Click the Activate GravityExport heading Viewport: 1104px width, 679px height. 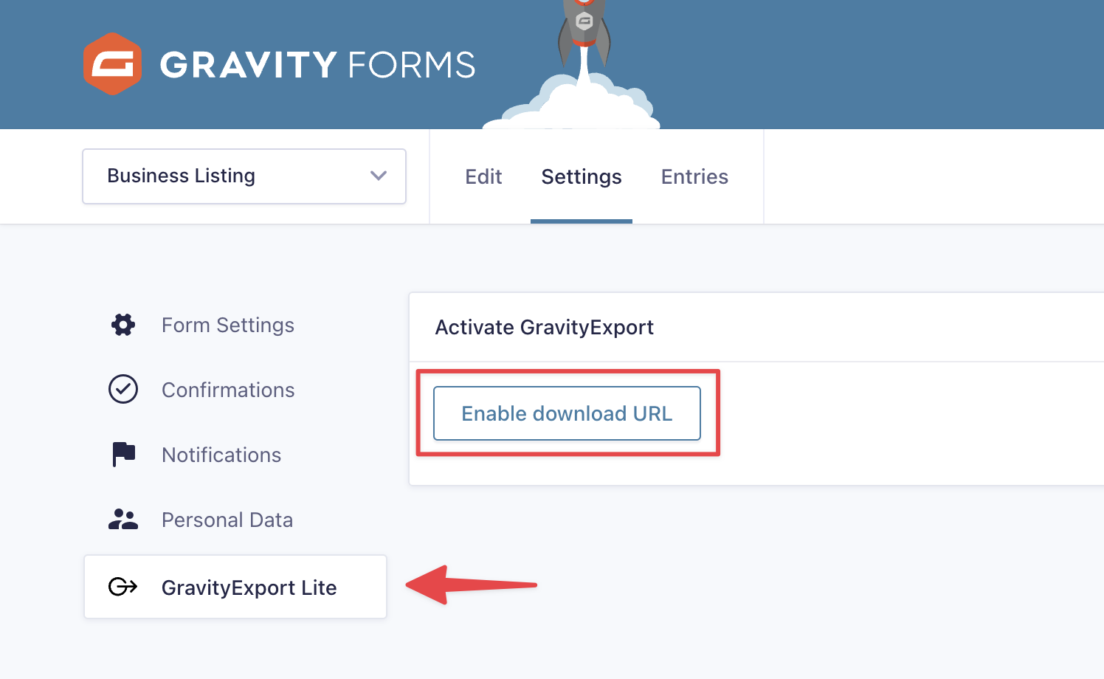point(544,327)
